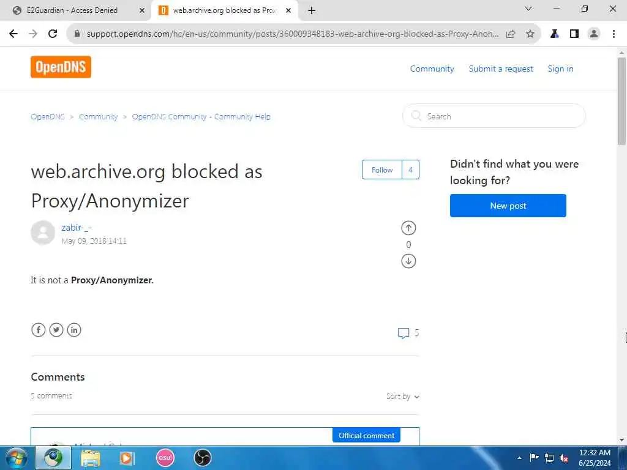Downvote the post with the down arrow
The width and height of the screenshot is (627, 470).
[408, 261]
